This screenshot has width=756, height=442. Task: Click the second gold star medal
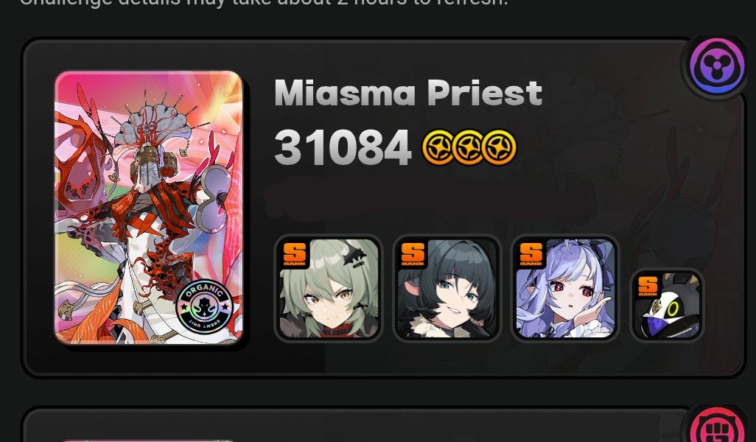(469, 147)
